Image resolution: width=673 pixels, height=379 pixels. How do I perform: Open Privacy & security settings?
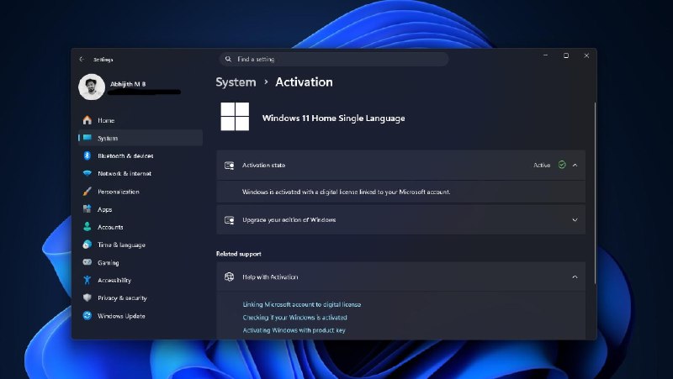140,297
